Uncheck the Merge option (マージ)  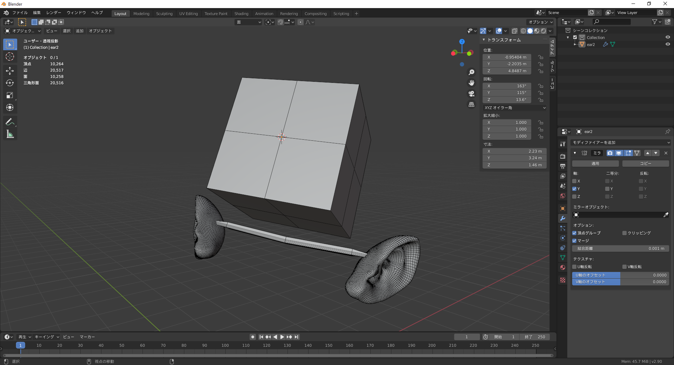(x=574, y=241)
